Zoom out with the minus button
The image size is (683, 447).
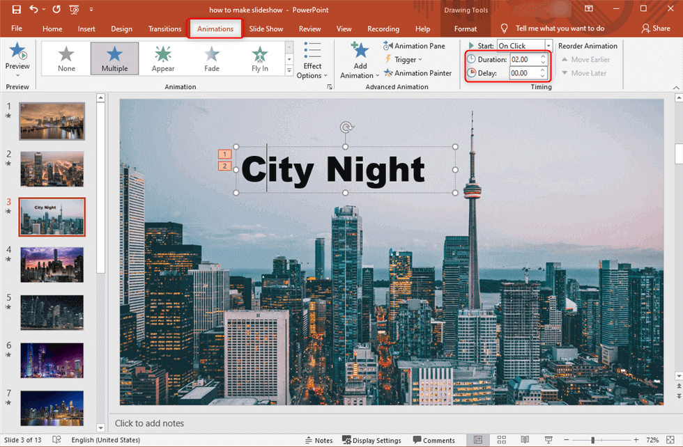[x=566, y=440]
